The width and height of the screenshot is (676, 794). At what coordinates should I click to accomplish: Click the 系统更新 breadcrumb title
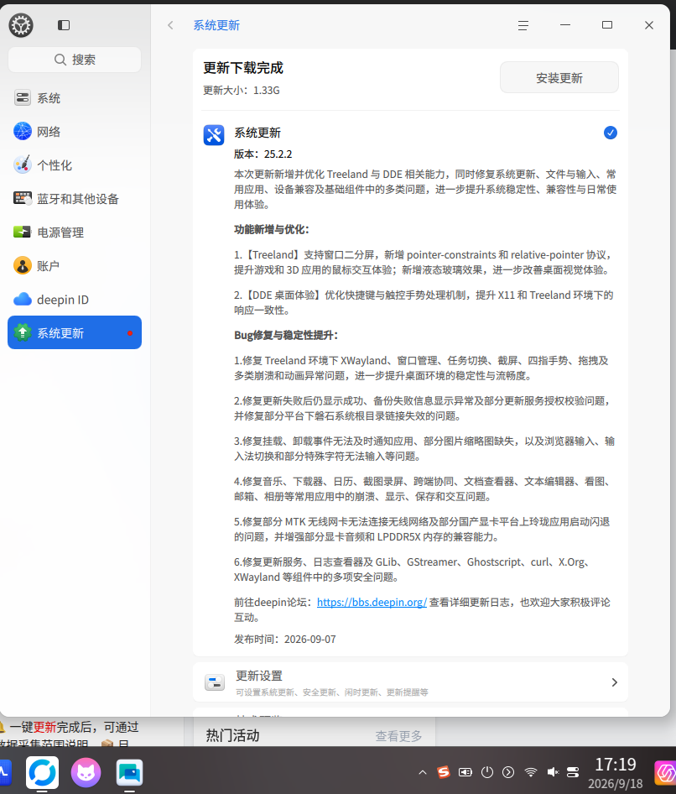pyautogui.click(x=216, y=25)
